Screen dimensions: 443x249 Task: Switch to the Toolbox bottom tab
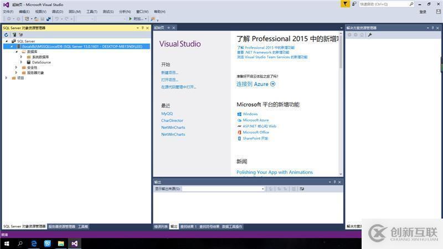(83, 226)
